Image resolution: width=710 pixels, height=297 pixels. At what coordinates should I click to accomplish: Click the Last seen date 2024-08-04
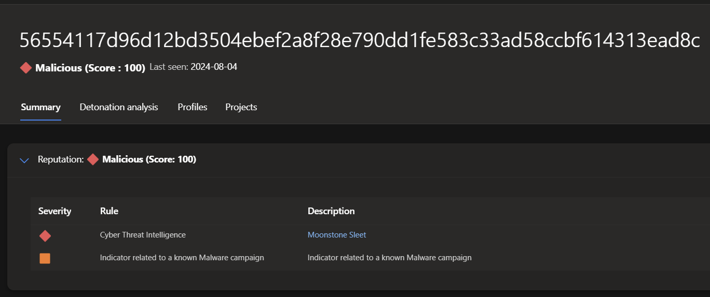click(214, 67)
